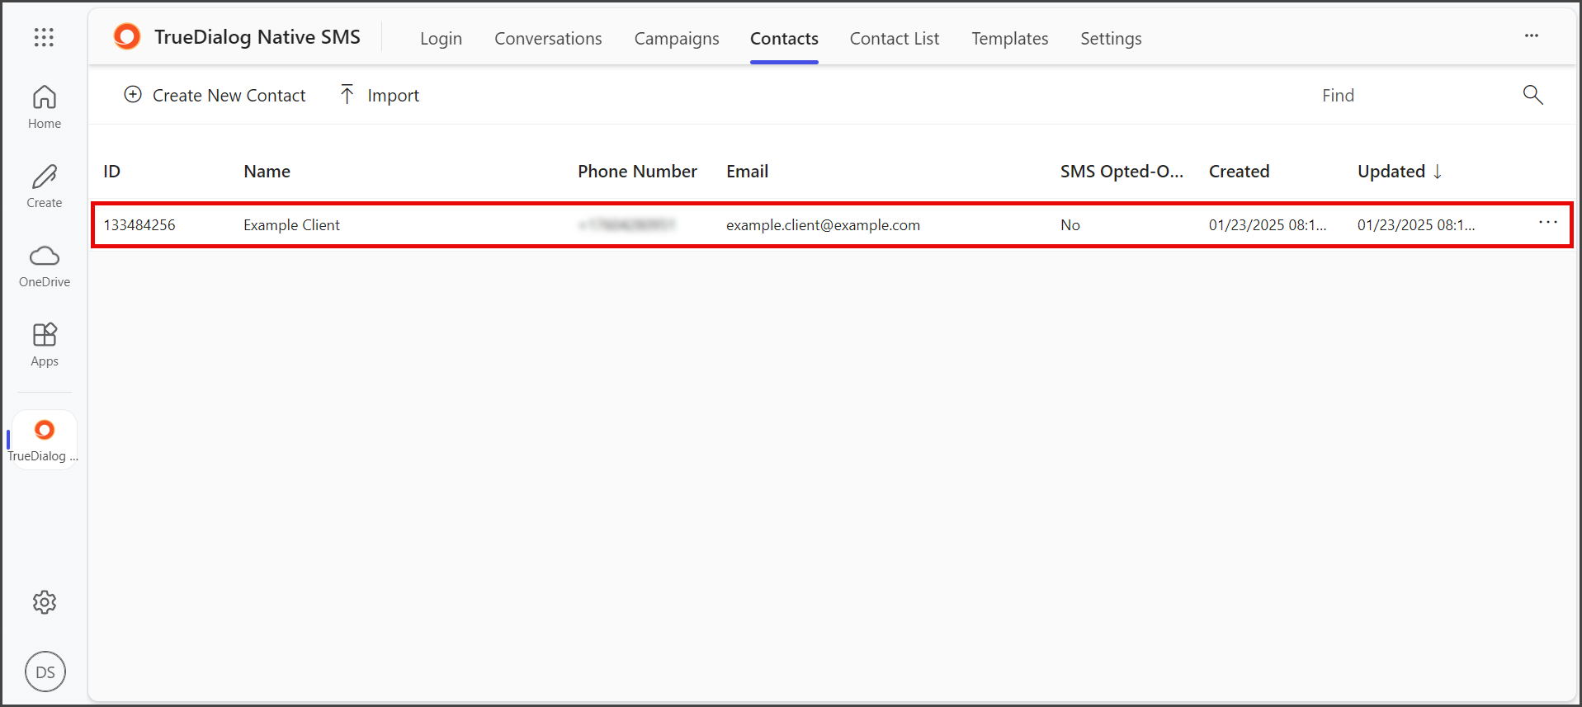The height and width of the screenshot is (707, 1582).
Task: Click Create New Contact
Action: tap(215, 95)
